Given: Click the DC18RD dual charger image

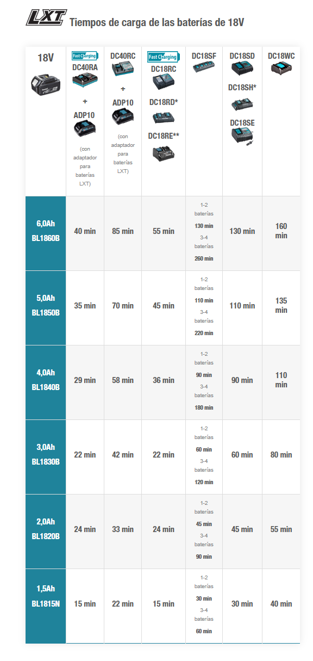Looking at the screenshot, I should [163, 118].
